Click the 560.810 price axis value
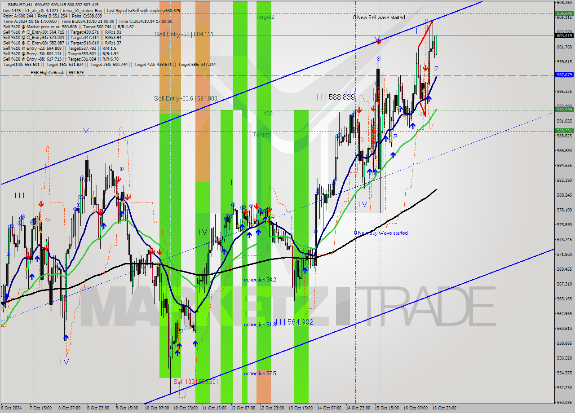This screenshot has height=413, width=575. 564,328
